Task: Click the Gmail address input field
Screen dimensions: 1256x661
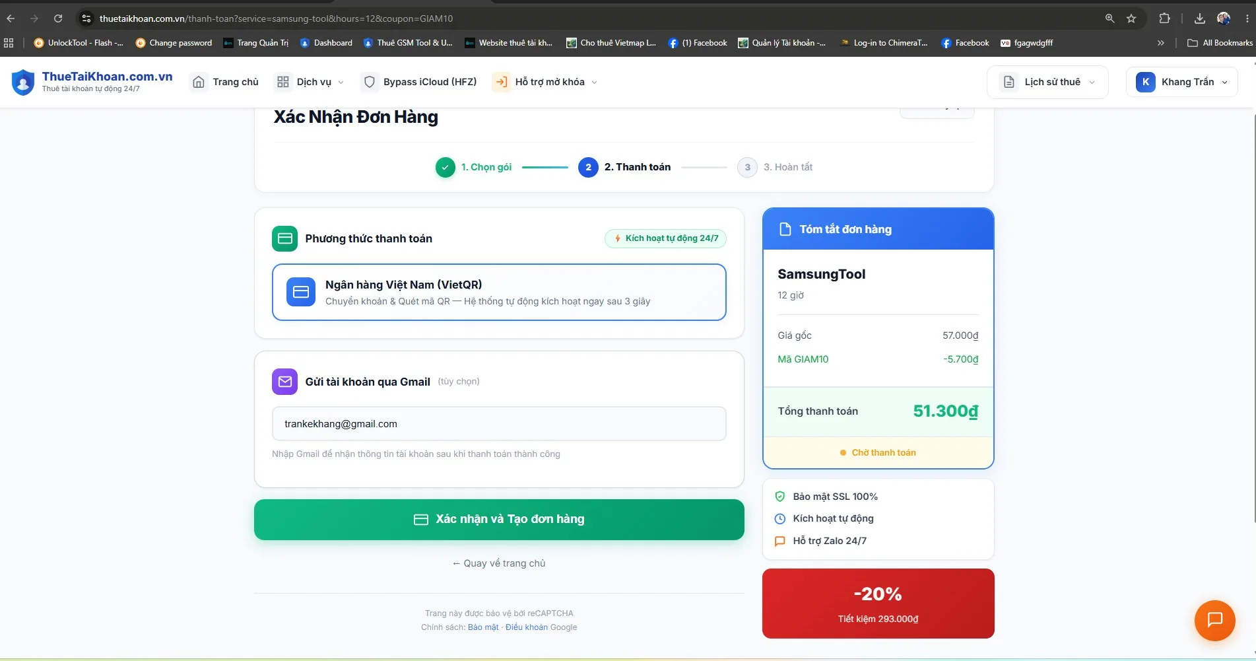Action: 499,424
